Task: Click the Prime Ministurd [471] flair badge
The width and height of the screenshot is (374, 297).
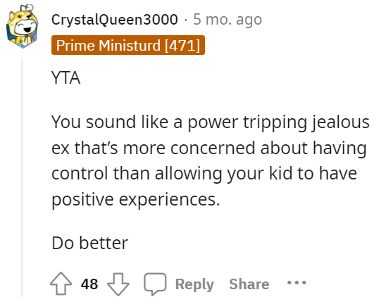Action: [x=128, y=45]
